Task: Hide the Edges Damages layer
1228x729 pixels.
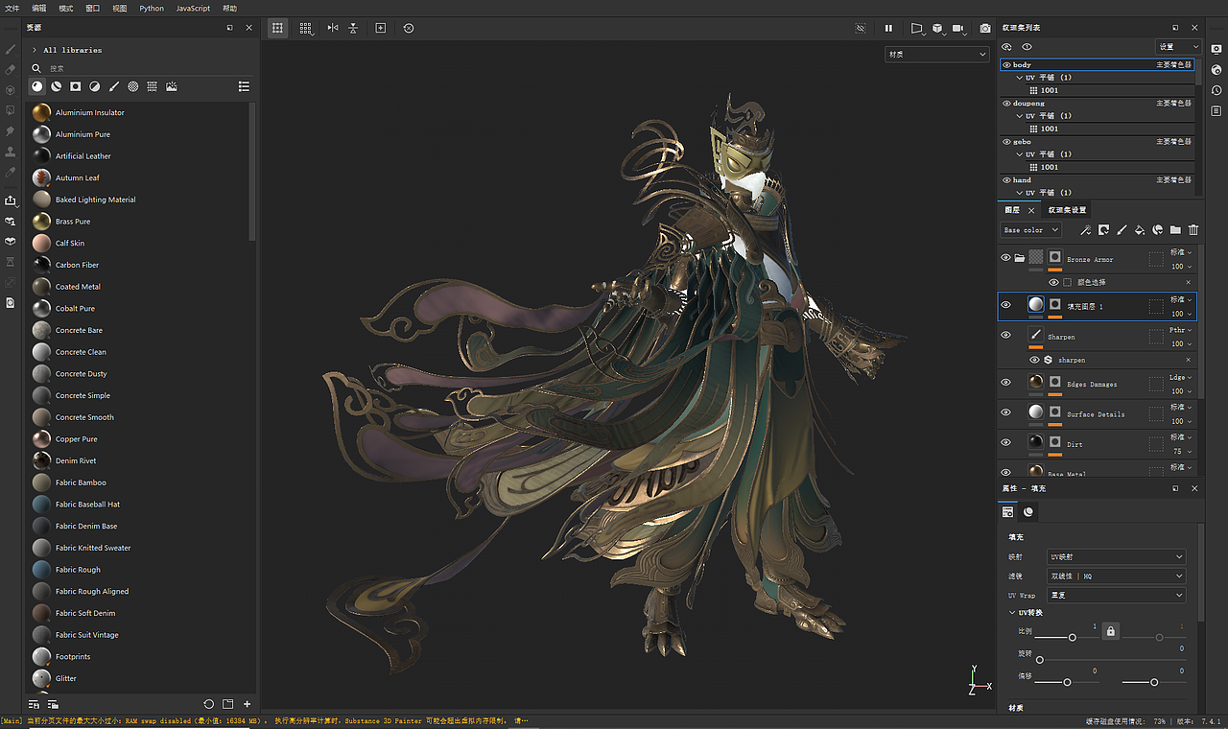Action: click(1005, 383)
